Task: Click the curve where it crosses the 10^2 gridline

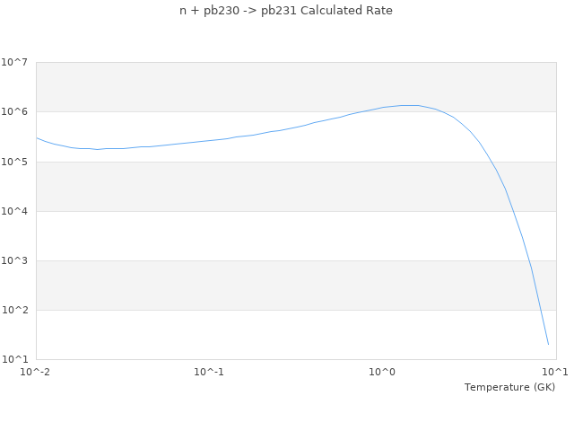Action: 539,310
